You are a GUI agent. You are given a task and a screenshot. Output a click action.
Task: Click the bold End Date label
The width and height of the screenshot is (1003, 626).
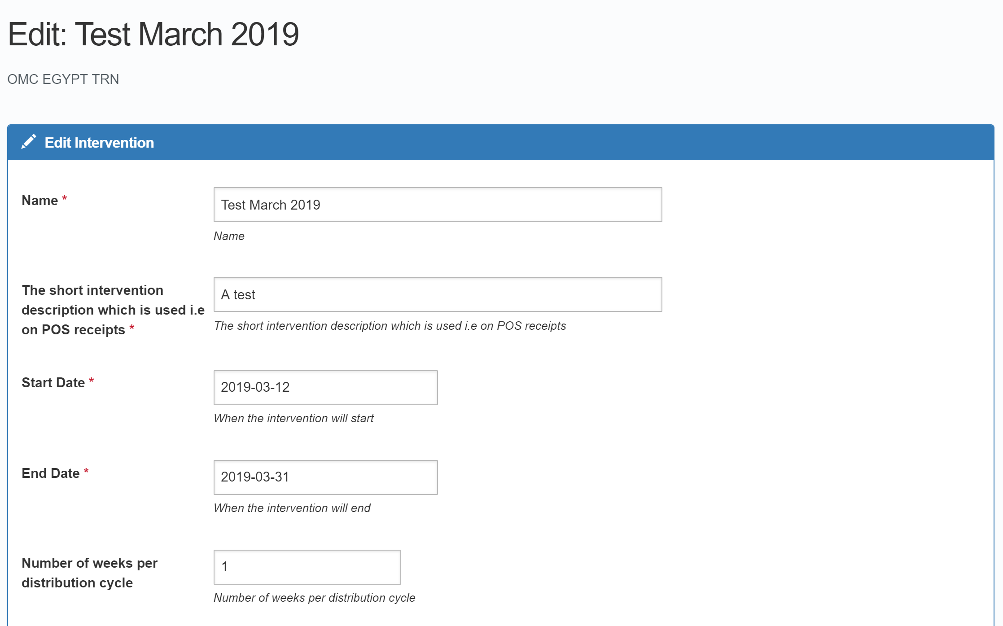[50, 473]
